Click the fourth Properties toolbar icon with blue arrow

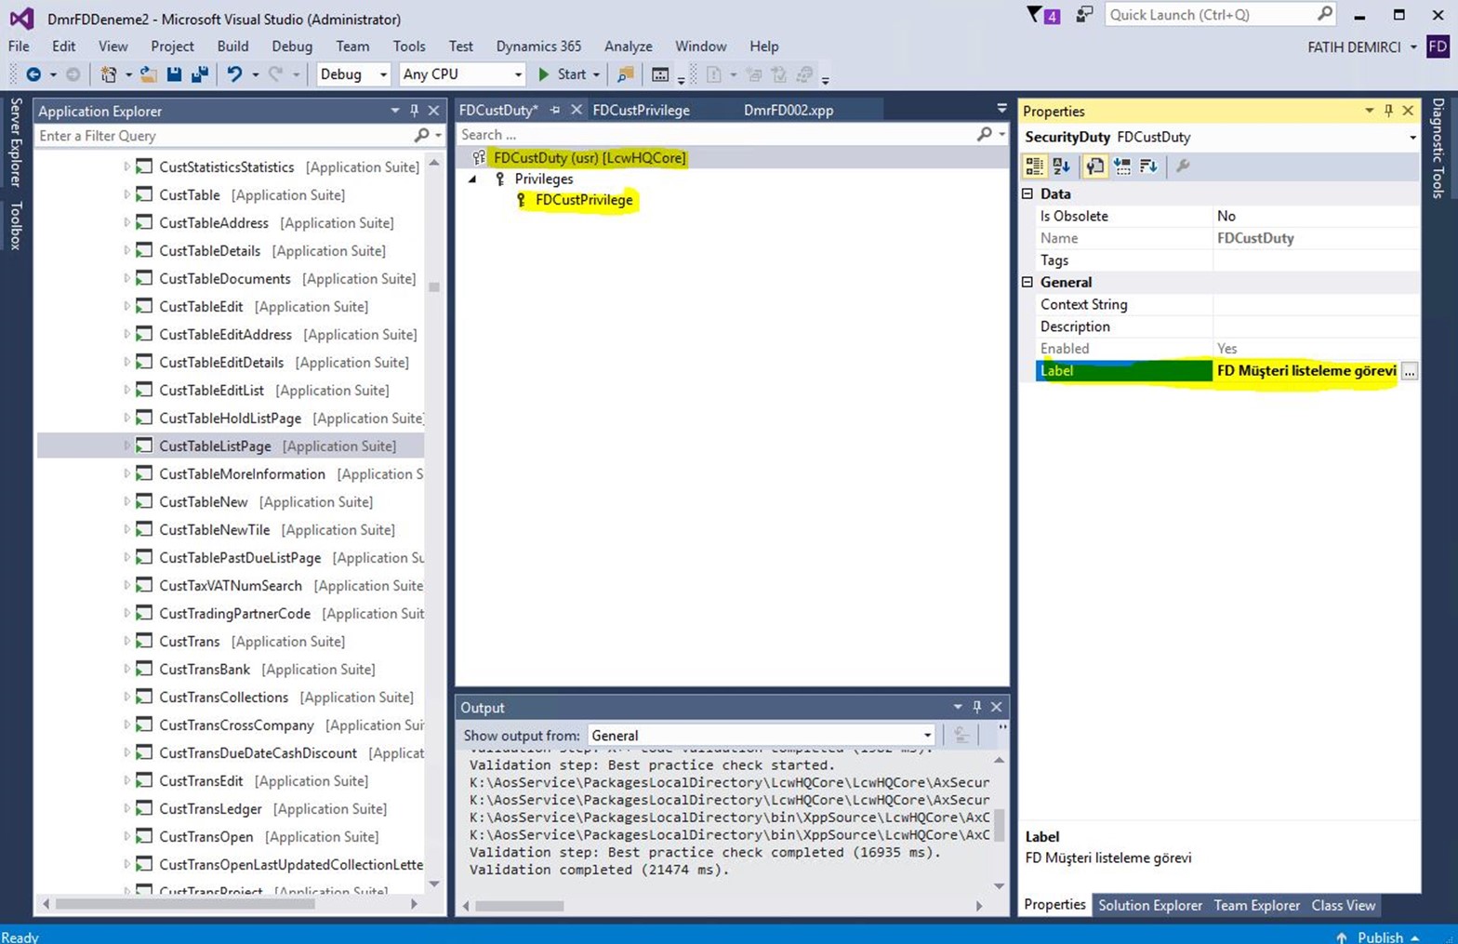click(1122, 166)
